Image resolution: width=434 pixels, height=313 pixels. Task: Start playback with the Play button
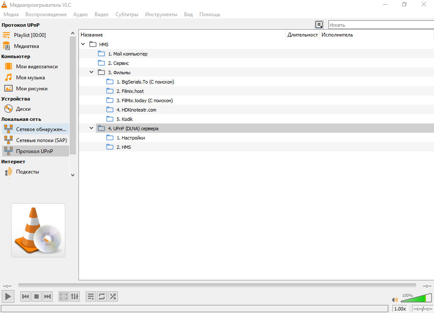coord(8,296)
